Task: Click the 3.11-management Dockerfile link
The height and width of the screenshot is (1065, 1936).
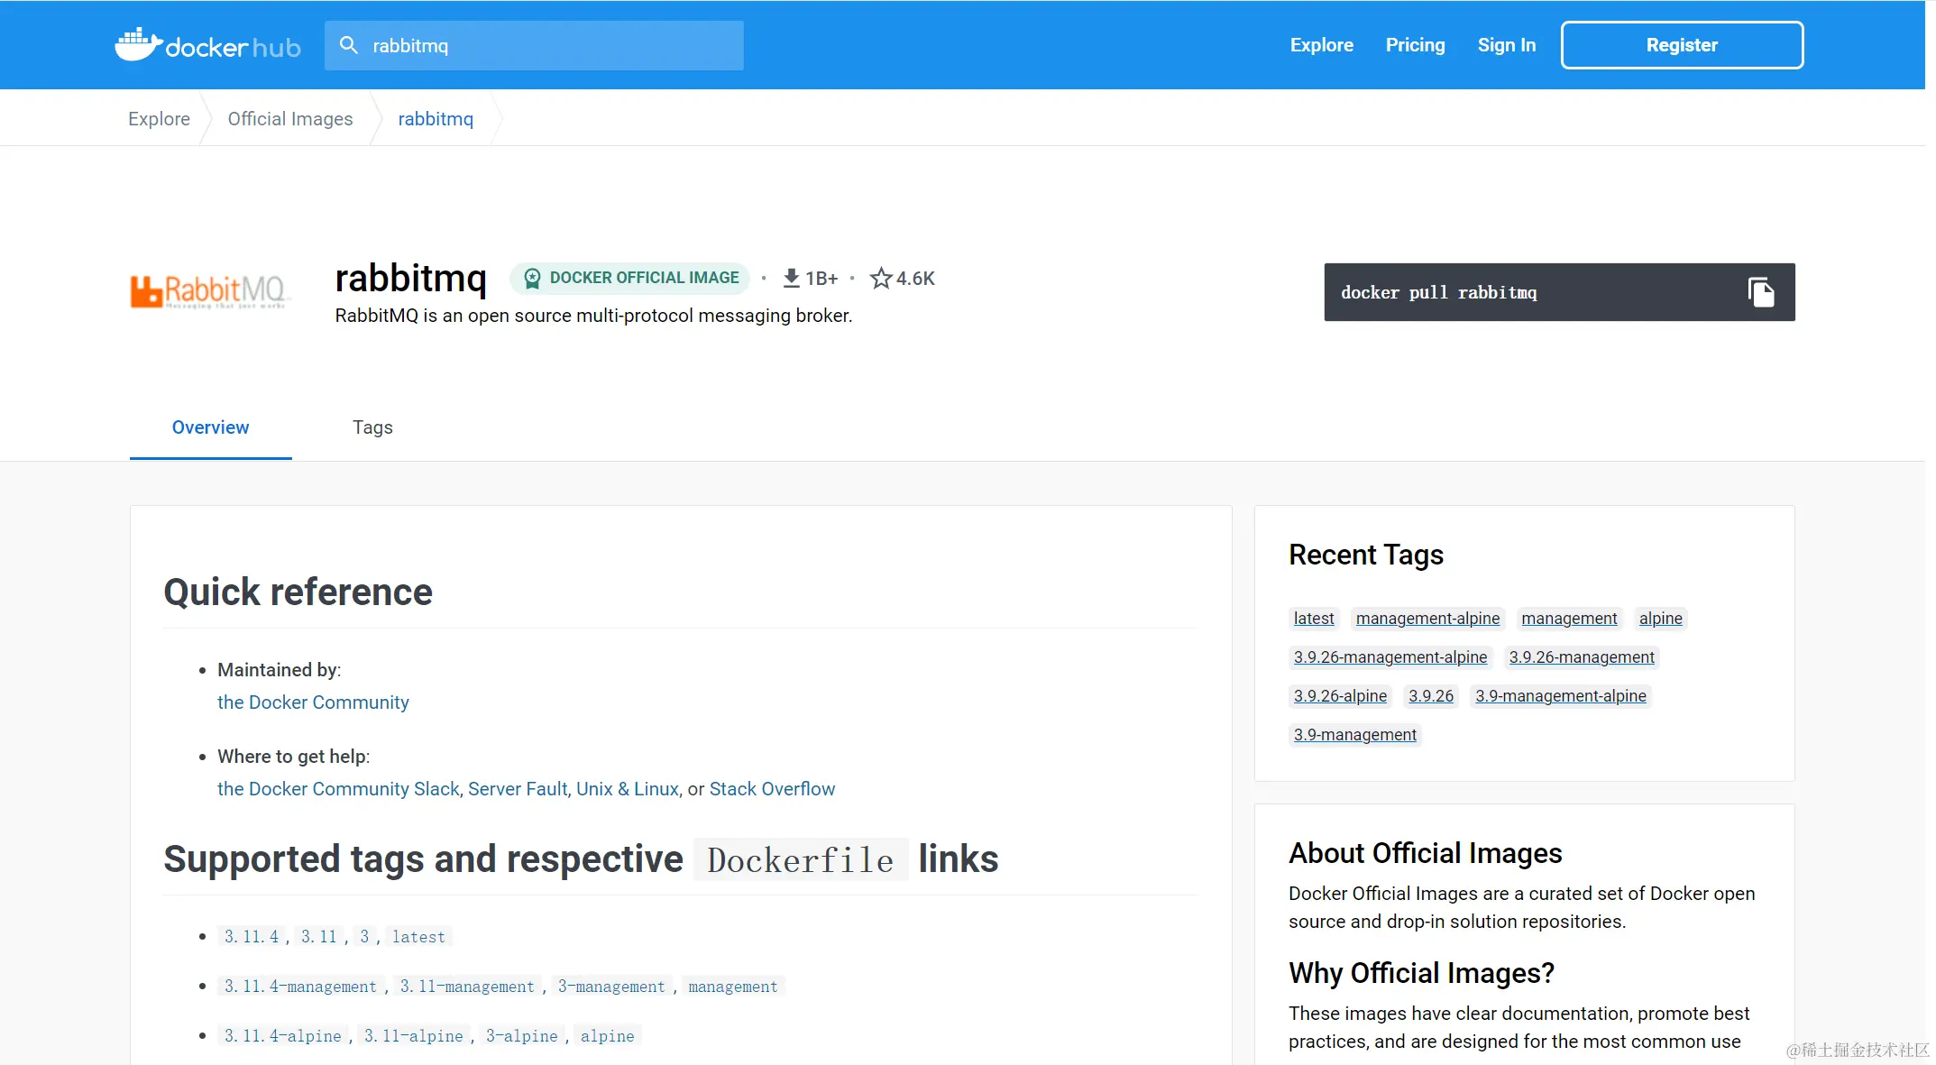Action: (x=467, y=987)
